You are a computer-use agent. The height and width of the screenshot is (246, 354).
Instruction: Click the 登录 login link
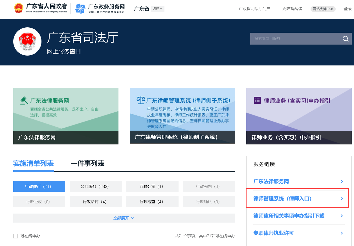click(x=348, y=9)
